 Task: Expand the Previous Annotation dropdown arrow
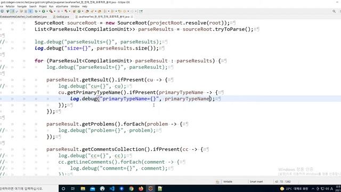pyautogui.click(x=116, y=11)
